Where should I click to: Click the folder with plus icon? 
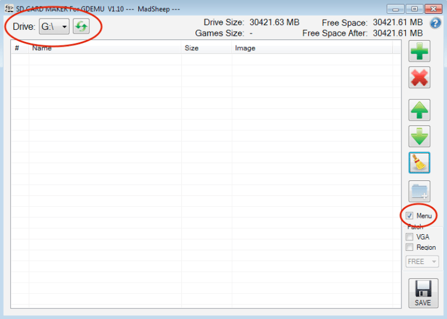tap(419, 191)
